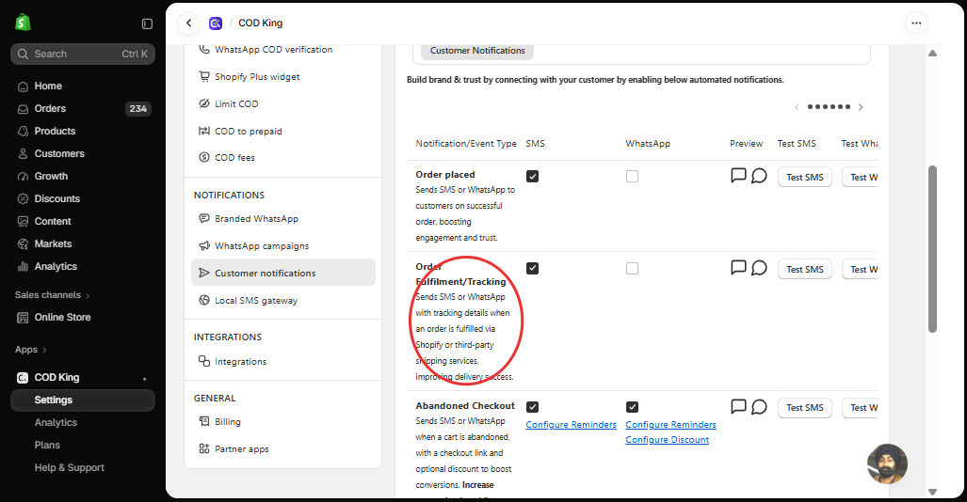Viewport: 967px width, 502px height.
Task: Enable WhatsApp for Order Fulfilment/Tracking
Action: (632, 269)
